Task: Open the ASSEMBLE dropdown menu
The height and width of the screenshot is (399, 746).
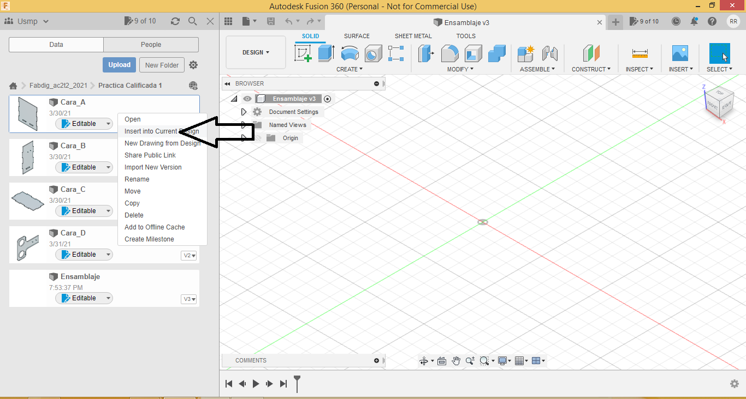Action: (537, 69)
